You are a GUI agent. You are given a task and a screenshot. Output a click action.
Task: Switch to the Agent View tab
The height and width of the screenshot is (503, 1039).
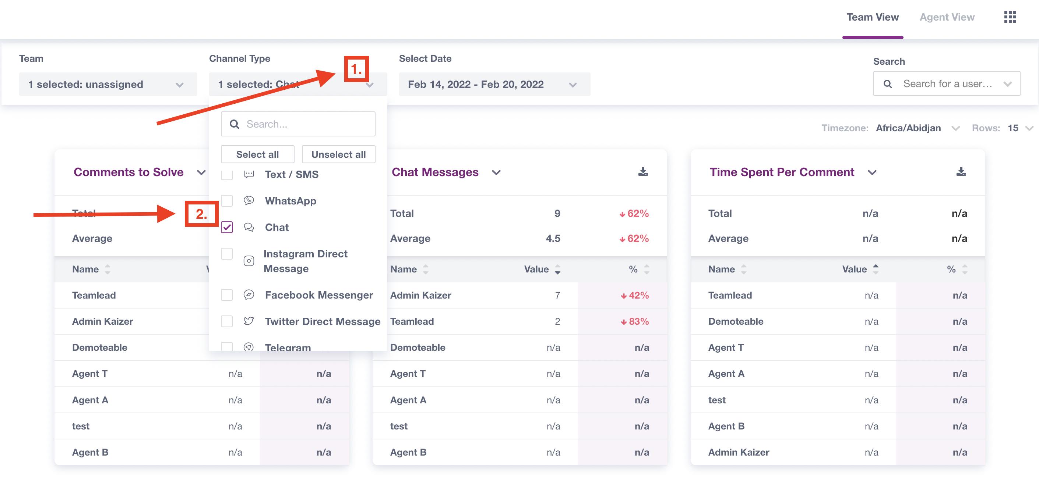[x=947, y=17]
